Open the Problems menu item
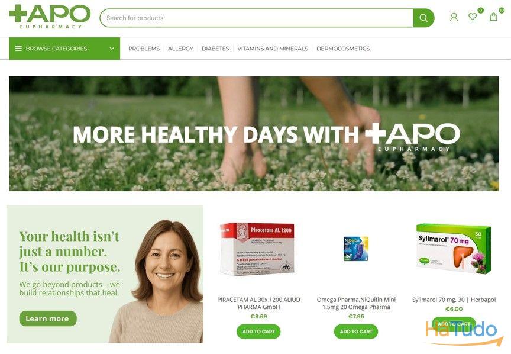The image size is (511, 354). tap(144, 49)
